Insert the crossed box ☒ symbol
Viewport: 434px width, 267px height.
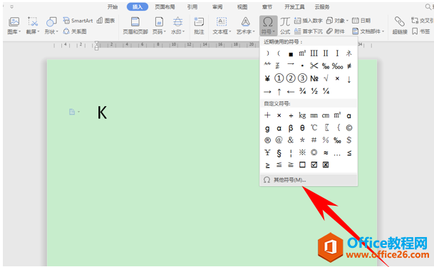coord(326,164)
